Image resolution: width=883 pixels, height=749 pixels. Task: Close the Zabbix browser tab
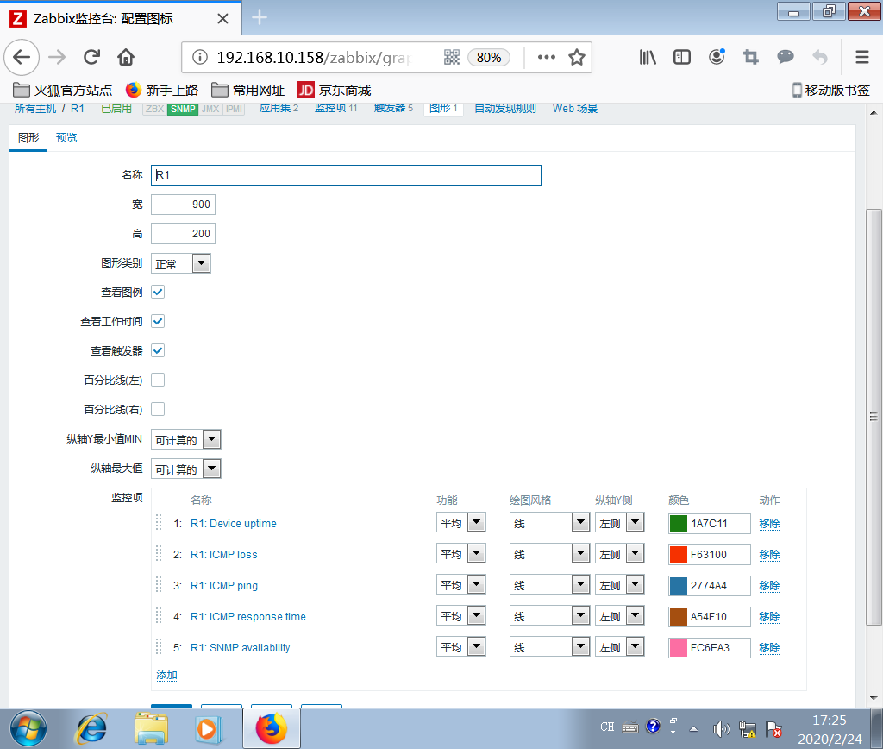tap(223, 19)
